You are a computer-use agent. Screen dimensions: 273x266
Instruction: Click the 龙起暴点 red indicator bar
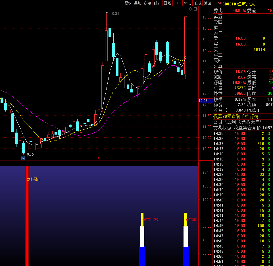[27, 216]
